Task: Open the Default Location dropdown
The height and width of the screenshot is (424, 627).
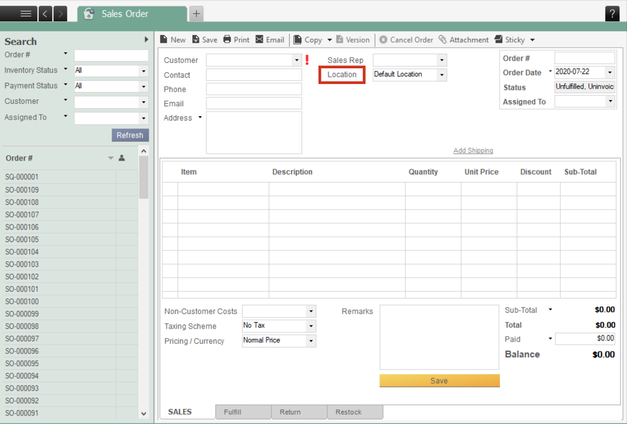Action: [x=442, y=74]
